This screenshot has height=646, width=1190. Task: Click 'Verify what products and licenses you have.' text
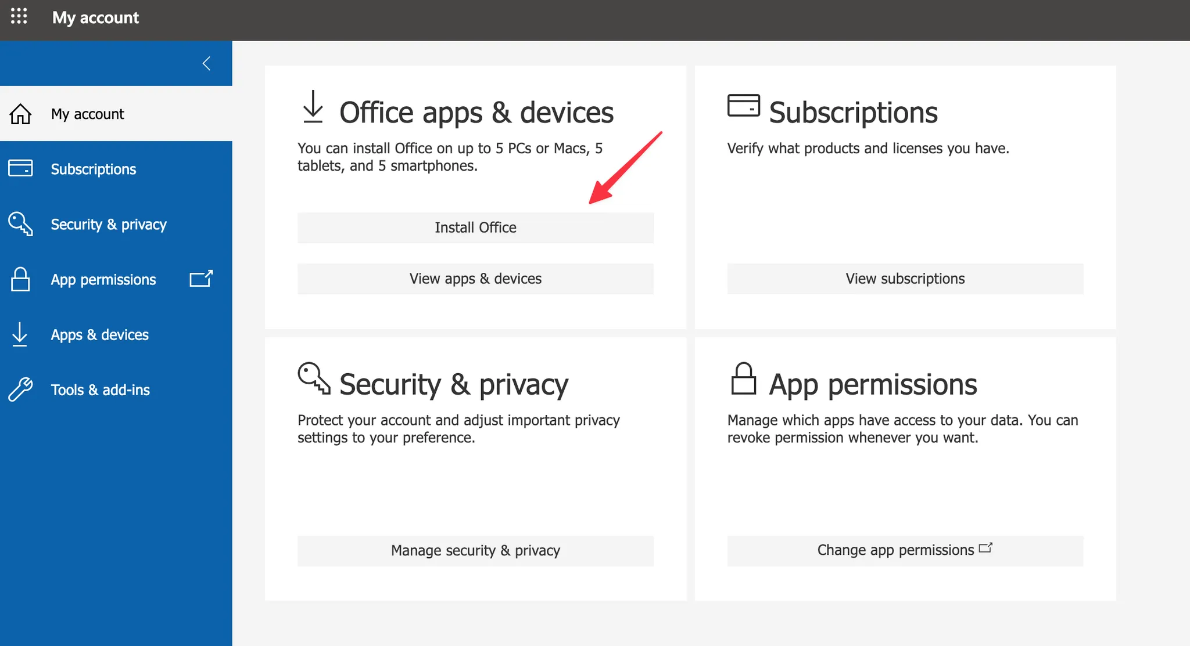pyautogui.click(x=868, y=149)
